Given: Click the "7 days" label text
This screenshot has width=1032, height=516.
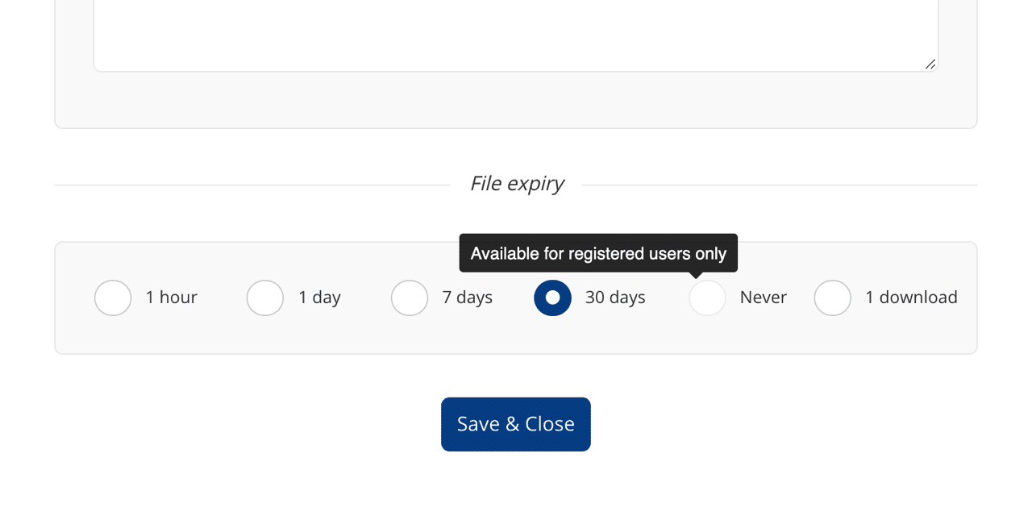Looking at the screenshot, I should tap(468, 298).
